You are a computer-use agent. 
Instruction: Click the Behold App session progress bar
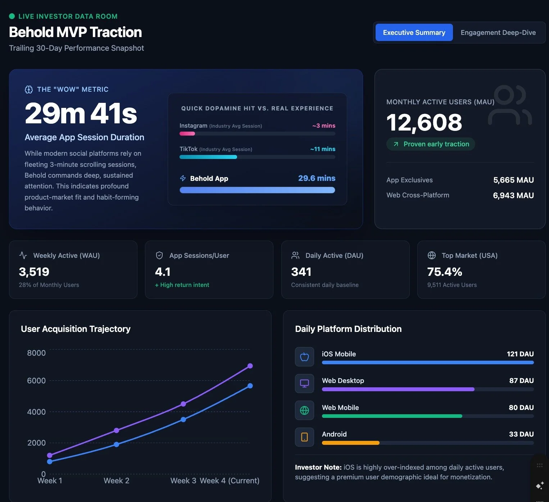(257, 190)
